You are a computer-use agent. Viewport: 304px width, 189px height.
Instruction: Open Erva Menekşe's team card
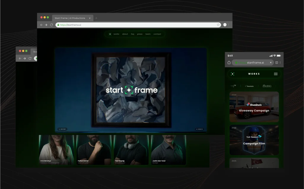pyautogui.click(x=56, y=150)
